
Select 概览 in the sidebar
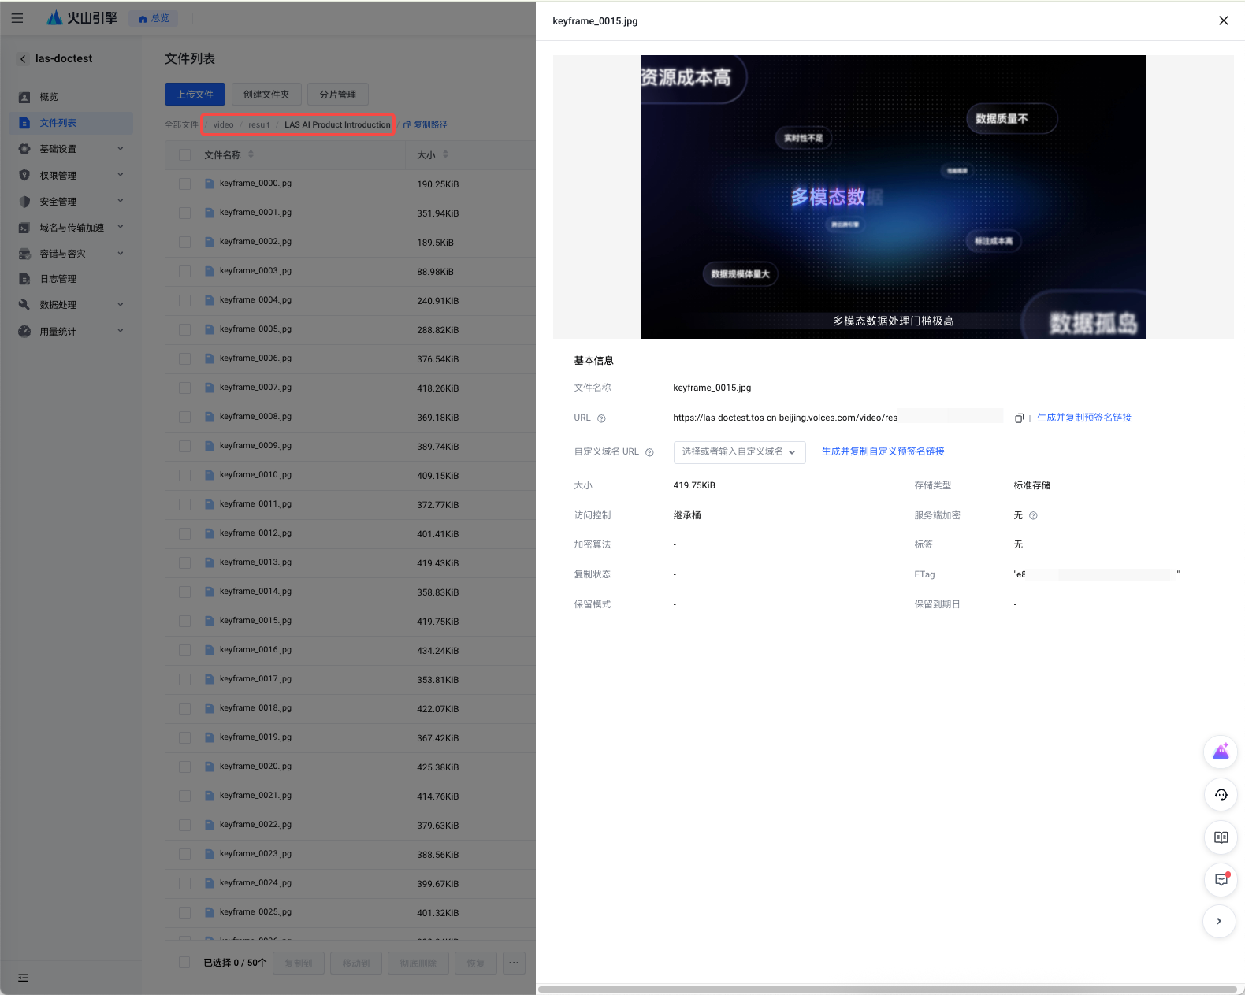[49, 97]
